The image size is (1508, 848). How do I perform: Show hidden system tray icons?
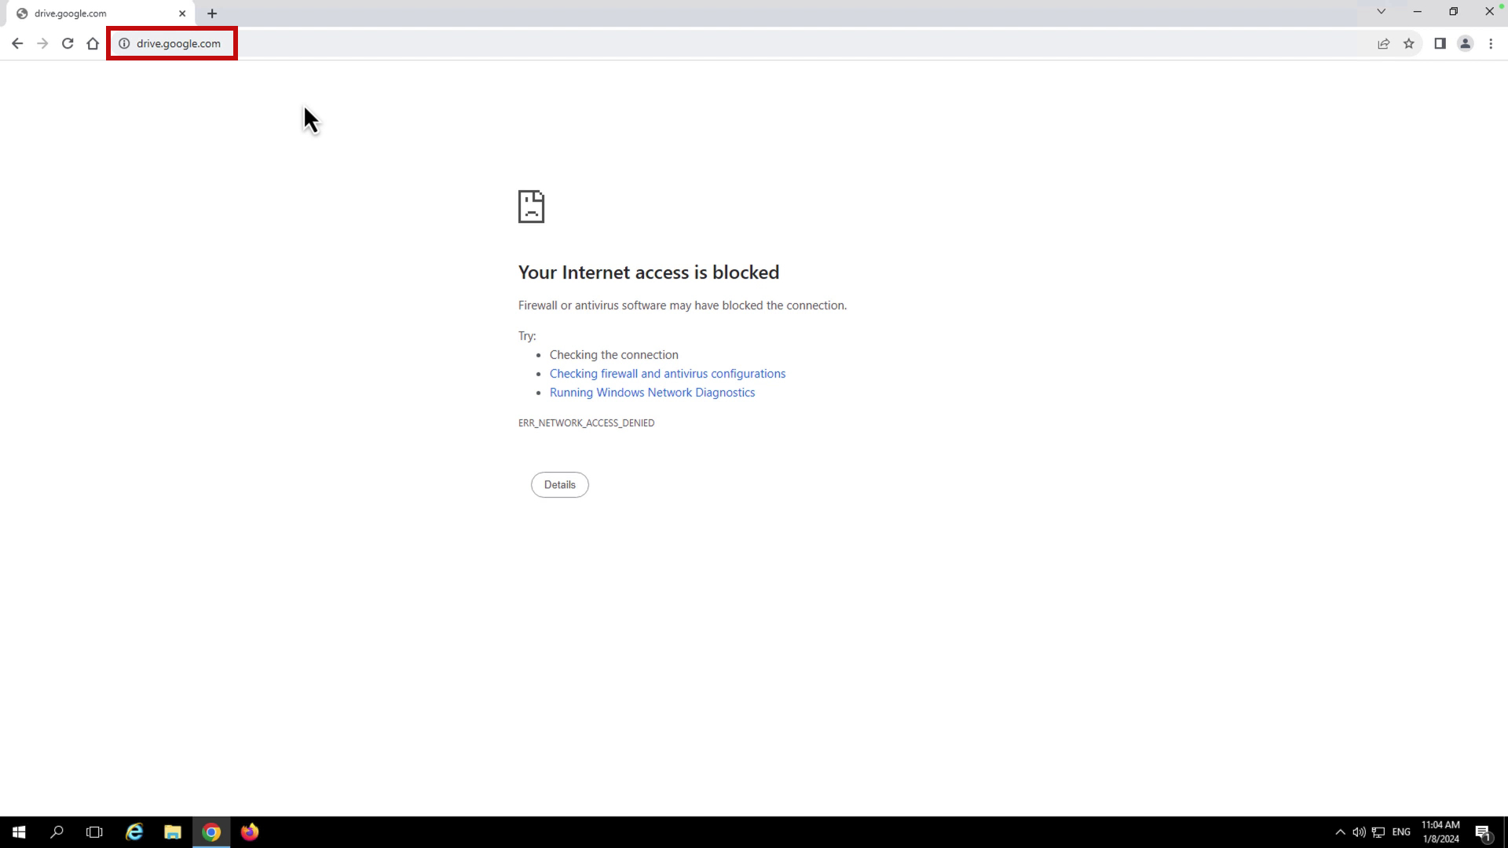(1340, 832)
